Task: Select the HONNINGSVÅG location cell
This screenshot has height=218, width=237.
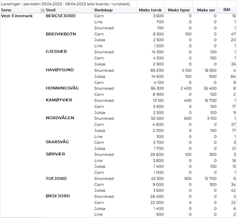Action: (62, 88)
